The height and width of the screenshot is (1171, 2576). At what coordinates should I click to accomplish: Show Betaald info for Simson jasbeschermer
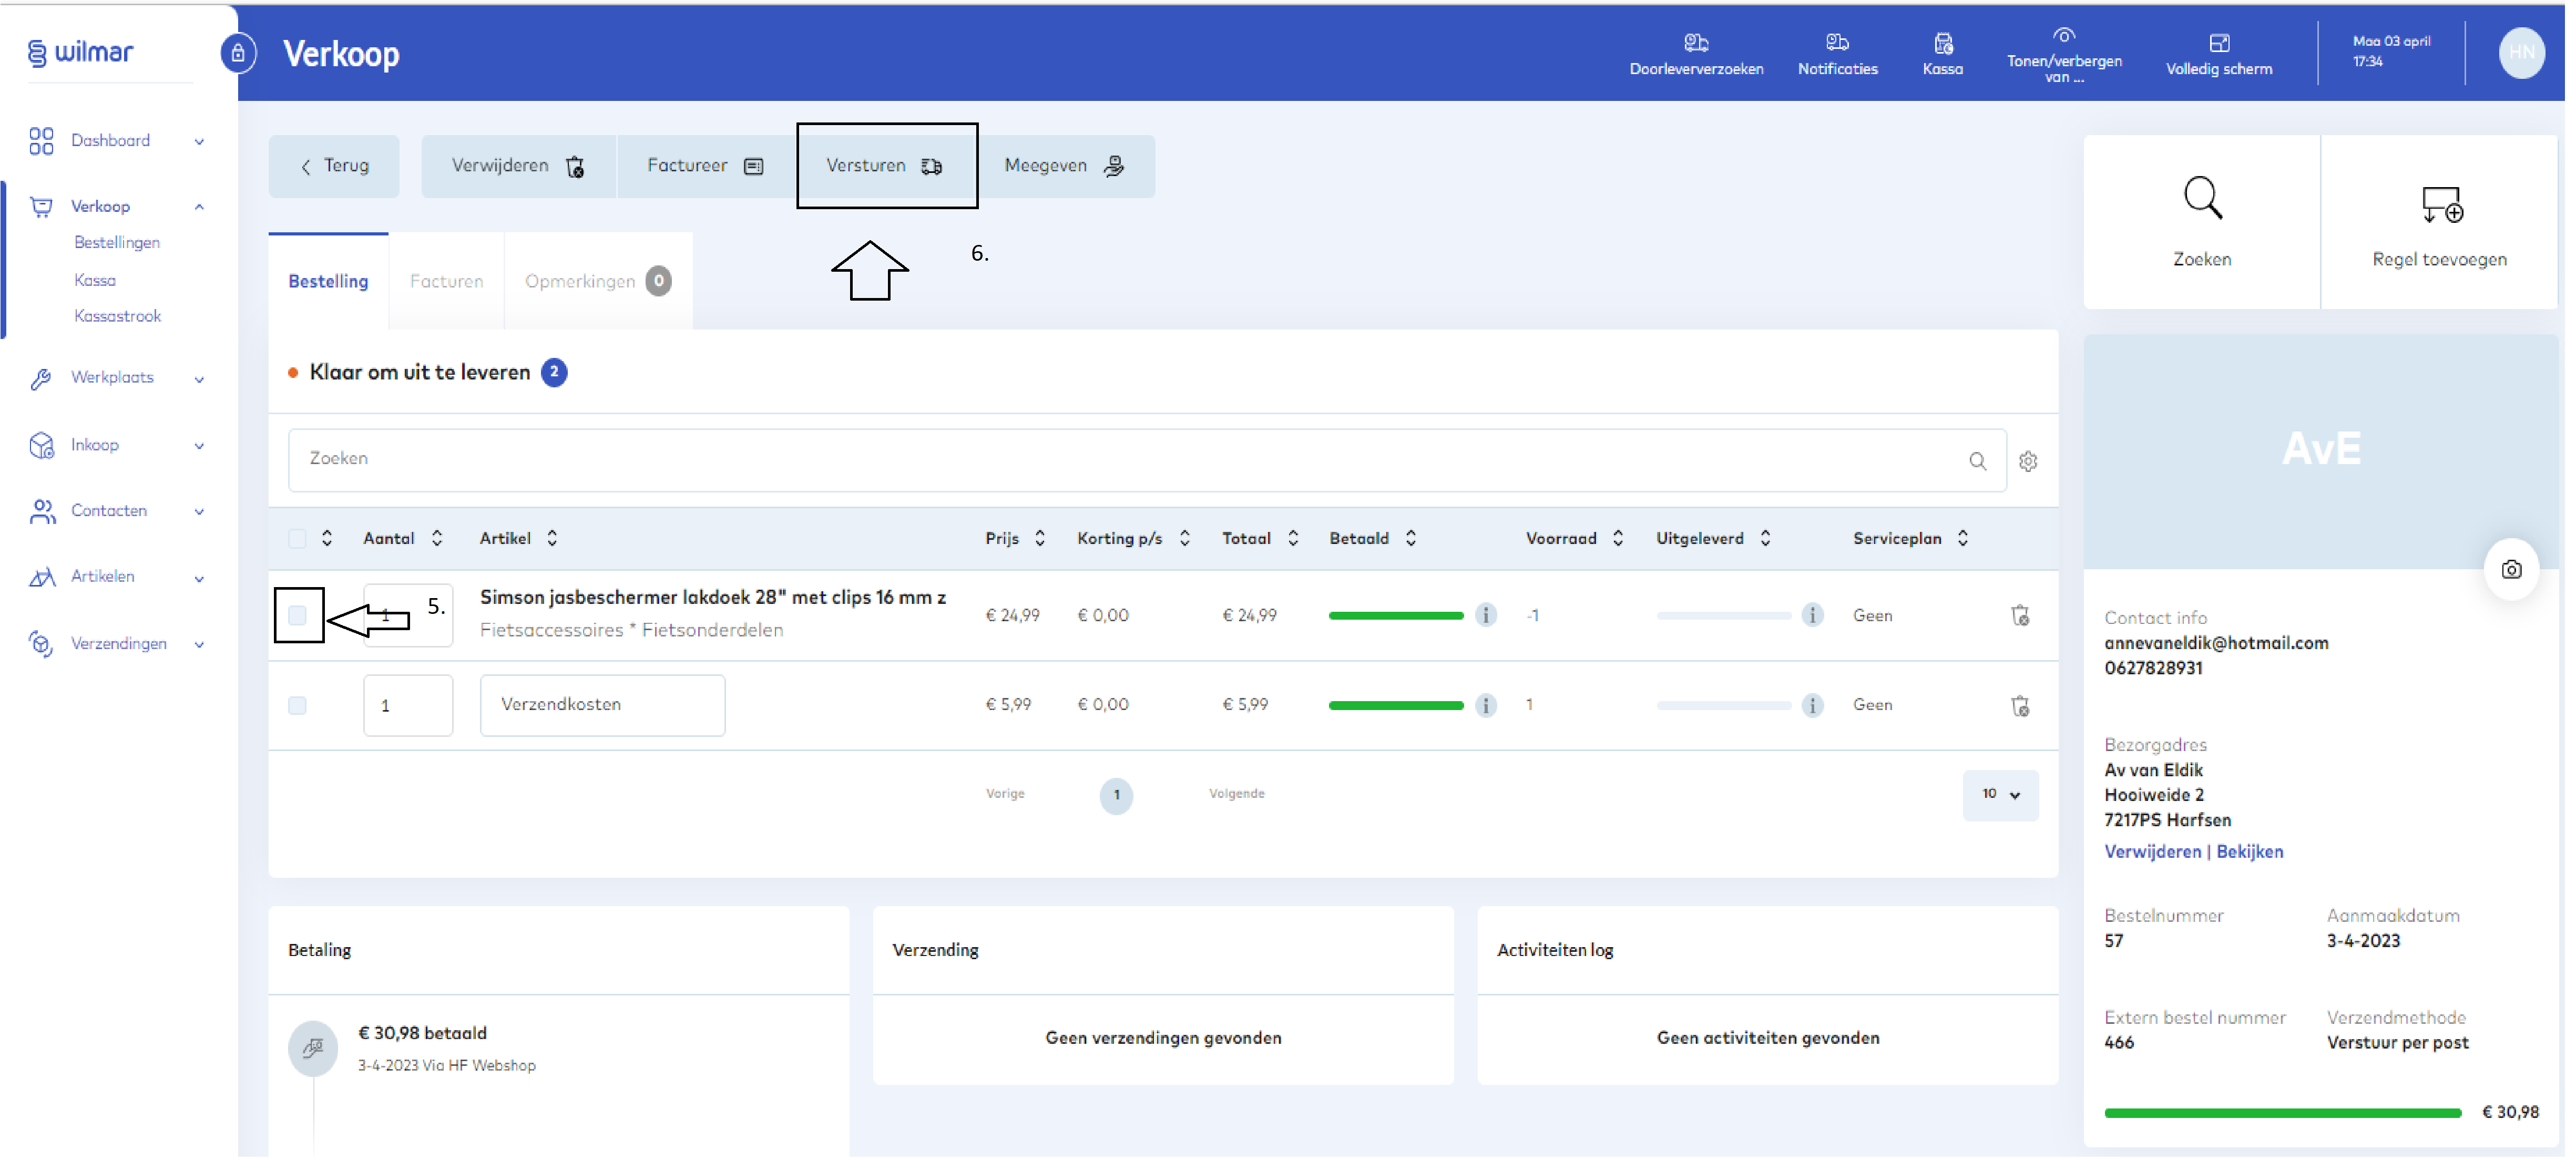coord(1492,617)
